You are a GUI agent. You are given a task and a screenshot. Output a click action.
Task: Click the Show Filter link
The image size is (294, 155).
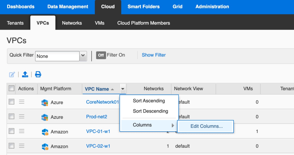pyautogui.click(x=154, y=55)
